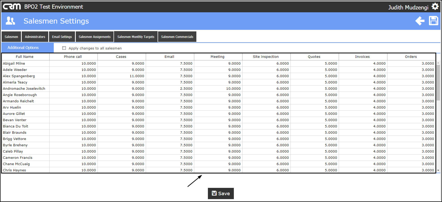Go to Salesmen Assignments tab

pos(95,37)
